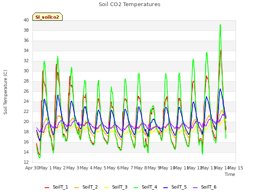260x195 pixels.
Task: Click the 12 y-axis tick label
Action: coord(26,162)
